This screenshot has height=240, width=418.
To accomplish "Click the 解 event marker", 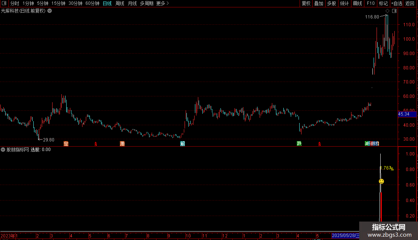I will click(x=183, y=144).
